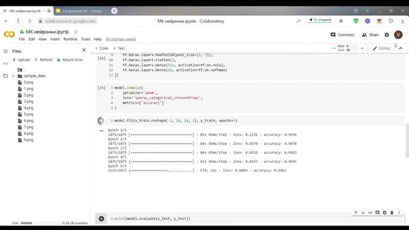Click the Share button
Viewport: 409px width, 230px height.
[370, 34]
